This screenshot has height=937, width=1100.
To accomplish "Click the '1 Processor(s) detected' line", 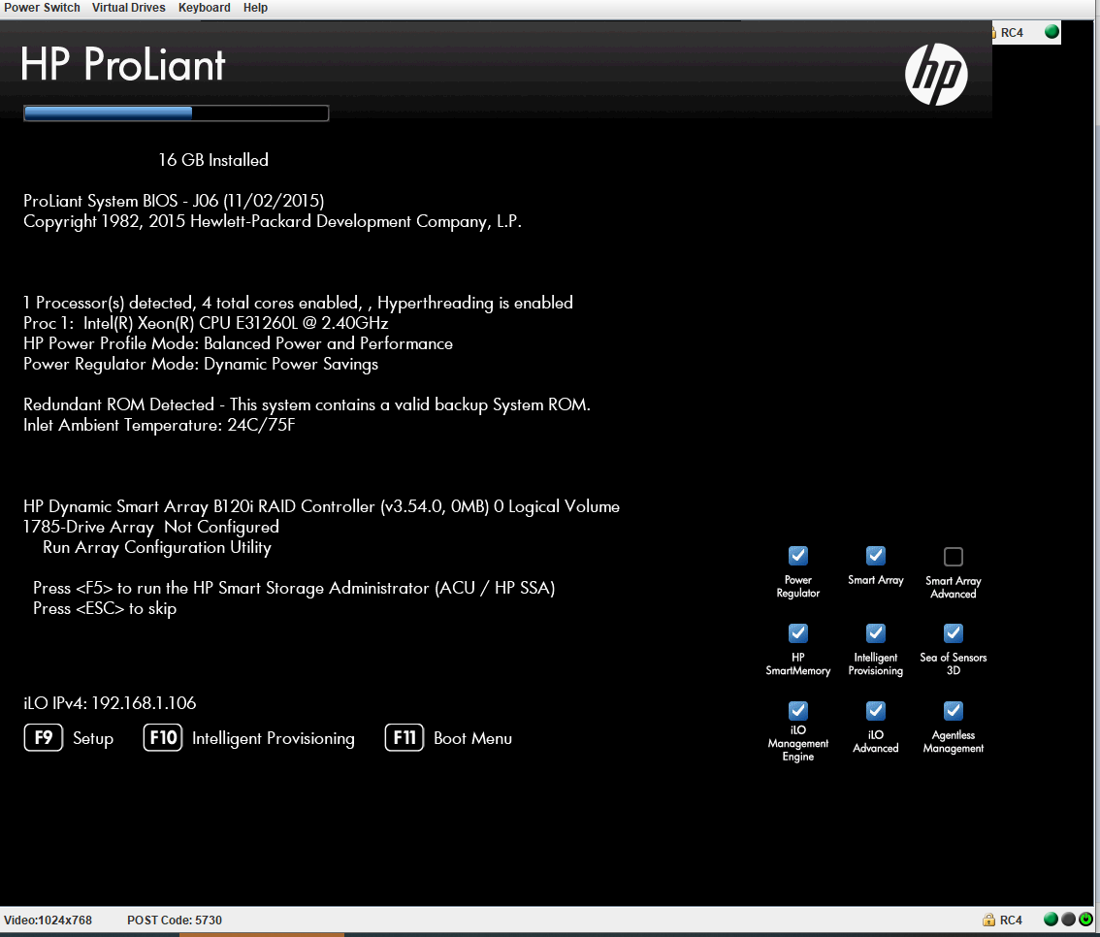I will tap(298, 303).
